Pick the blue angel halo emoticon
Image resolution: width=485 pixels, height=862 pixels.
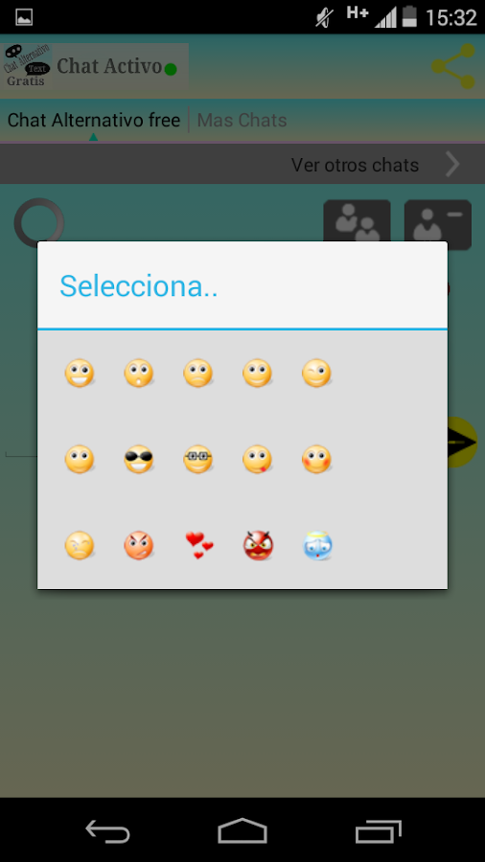pos(317,546)
